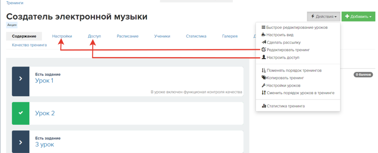The image size is (378, 153).
Task: Click the wrench icon for Настройки уроков
Action: [264, 85]
